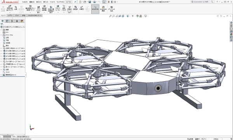Open dropdown under Assembly Features button
The image size is (233, 140).
[58, 13]
